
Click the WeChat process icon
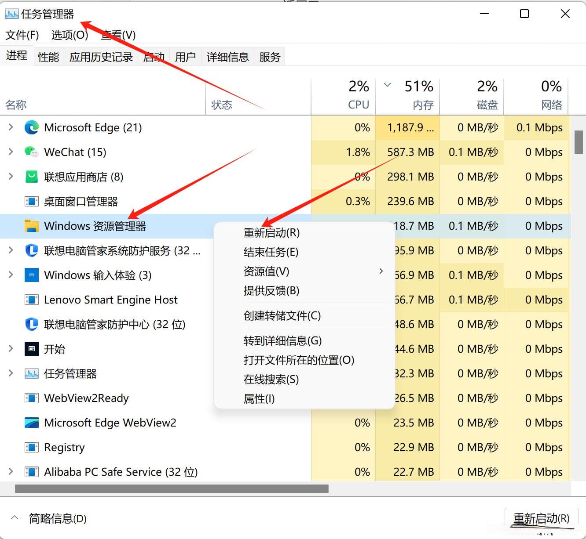(x=32, y=152)
